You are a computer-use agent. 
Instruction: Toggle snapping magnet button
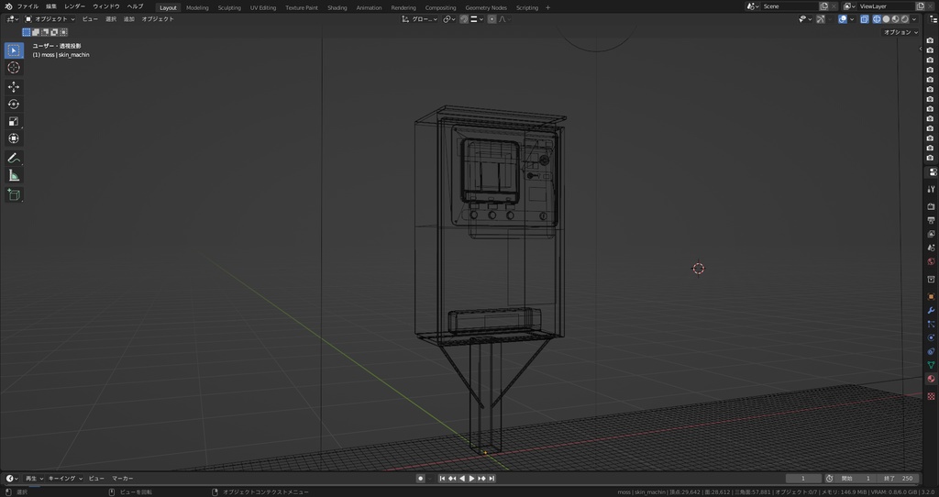pyautogui.click(x=464, y=19)
